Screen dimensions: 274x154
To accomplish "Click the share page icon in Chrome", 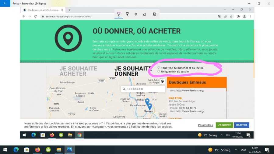I will pyautogui.click(x=225, y=16).
